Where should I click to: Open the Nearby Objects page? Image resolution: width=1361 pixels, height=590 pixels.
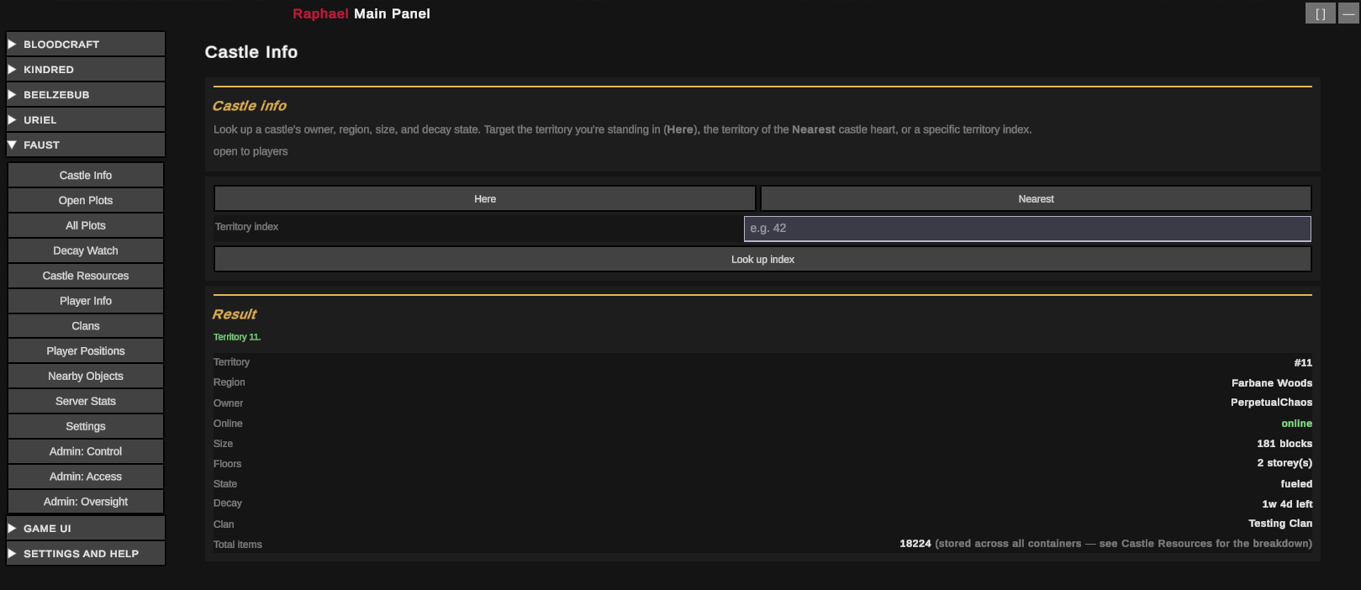(x=86, y=376)
